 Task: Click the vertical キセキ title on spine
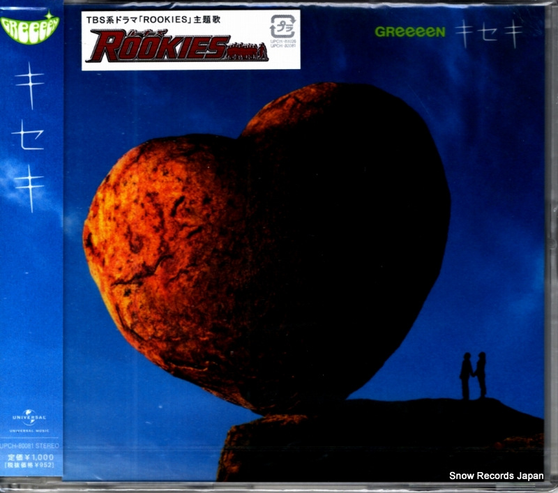tap(29, 137)
